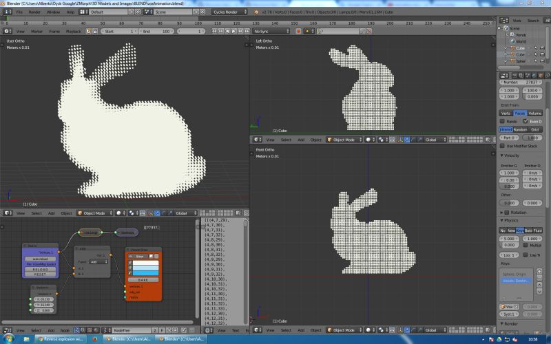The width and height of the screenshot is (551, 344).
Task: Click World item icon in outliner
Action: click(x=512, y=41)
